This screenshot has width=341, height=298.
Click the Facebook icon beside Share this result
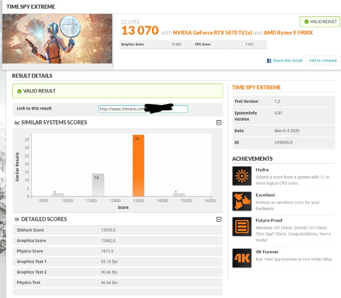pyautogui.click(x=269, y=61)
